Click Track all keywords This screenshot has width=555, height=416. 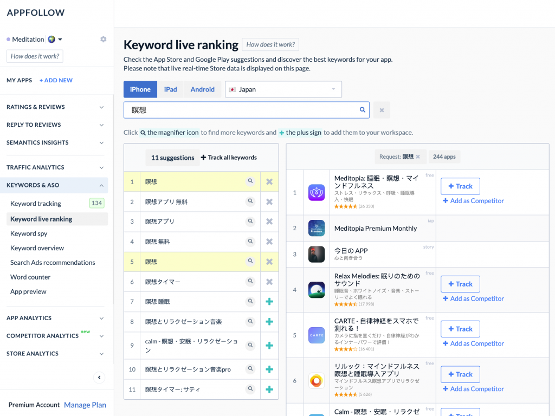pos(229,158)
